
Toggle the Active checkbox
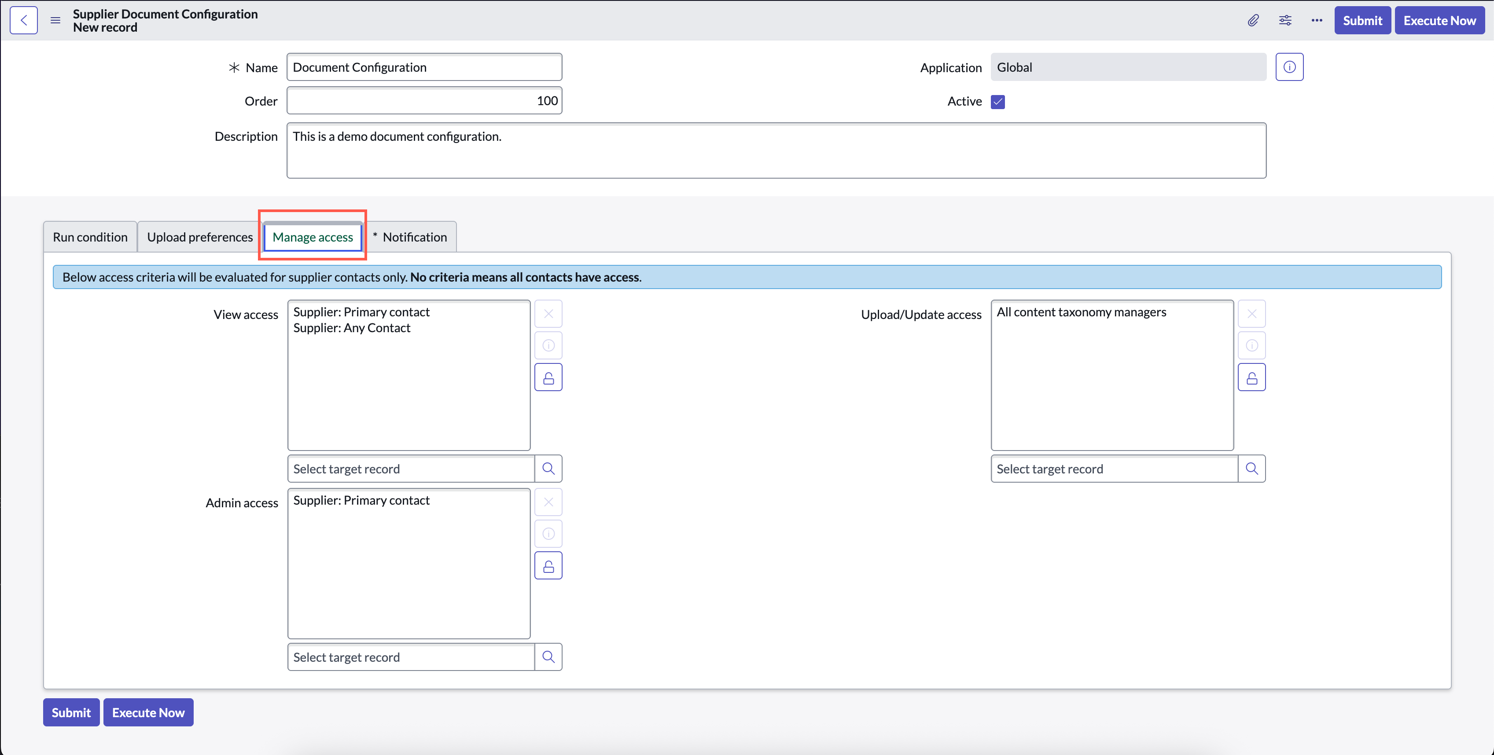(x=997, y=102)
